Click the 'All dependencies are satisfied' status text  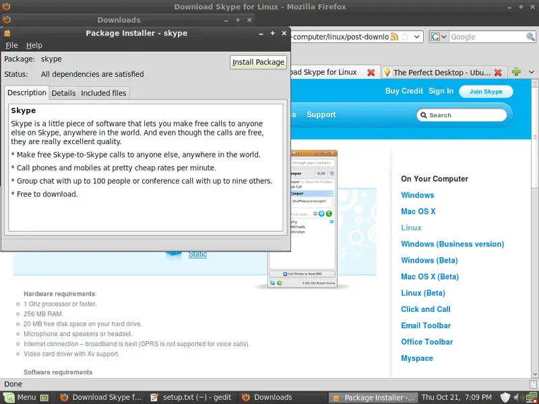(92, 74)
